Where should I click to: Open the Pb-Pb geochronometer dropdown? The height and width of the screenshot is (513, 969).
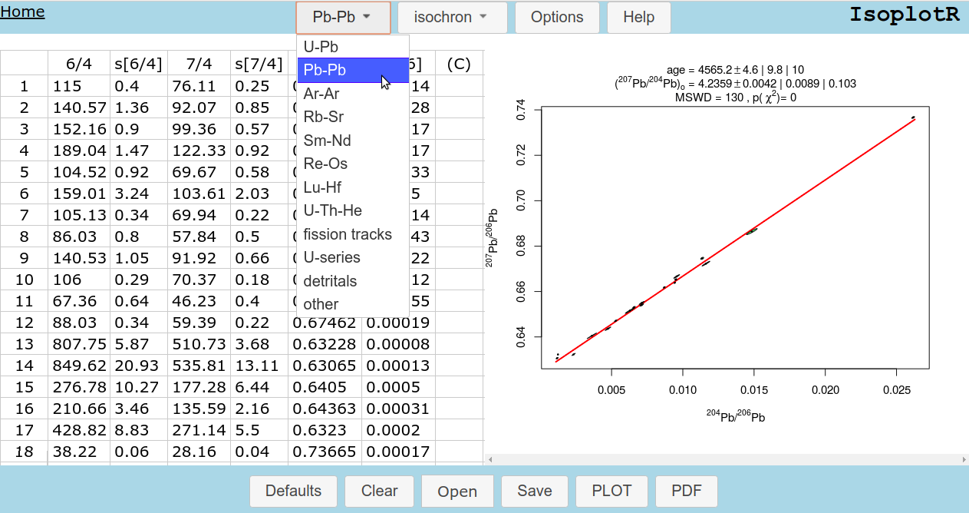pyautogui.click(x=342, y=17)
